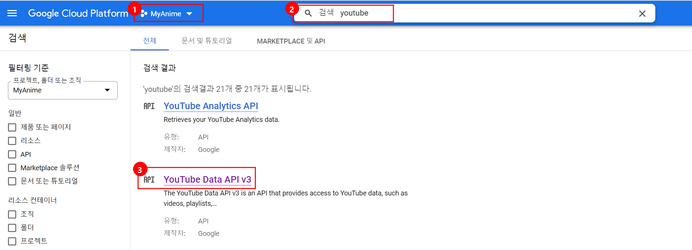The image size is (692, 250).
Task: Check the 폴더 container checkbox
Action: (12, 228)
